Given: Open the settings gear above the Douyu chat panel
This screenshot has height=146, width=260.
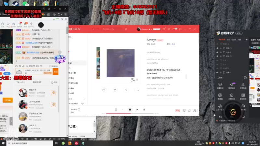Looking at the screenshot, I should point(62,19).
